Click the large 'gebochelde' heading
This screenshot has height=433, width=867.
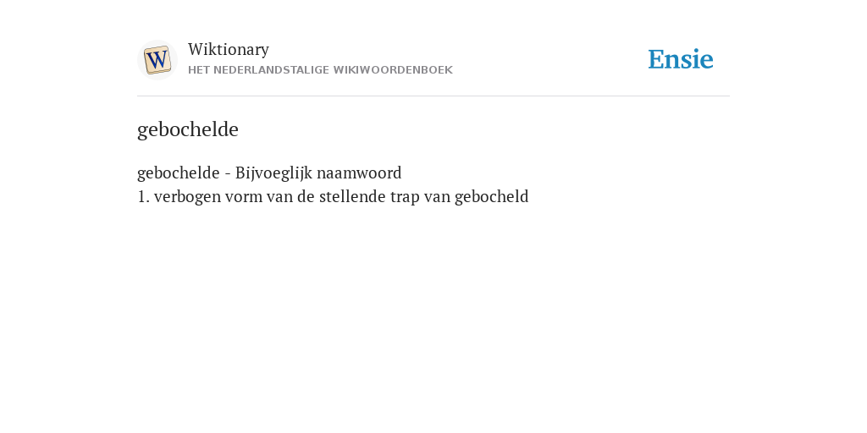click(188, 129)
